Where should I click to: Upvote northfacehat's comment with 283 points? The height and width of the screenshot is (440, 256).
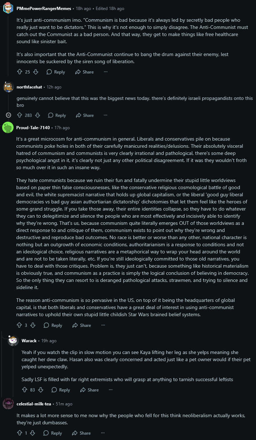pos(19,115)
